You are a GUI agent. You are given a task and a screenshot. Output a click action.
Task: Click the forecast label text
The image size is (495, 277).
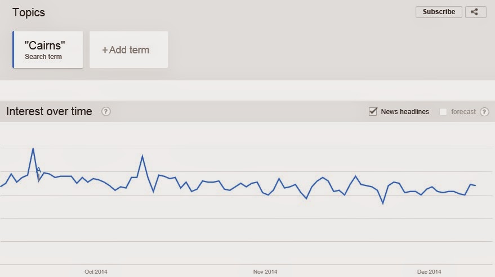coord(463,112)
